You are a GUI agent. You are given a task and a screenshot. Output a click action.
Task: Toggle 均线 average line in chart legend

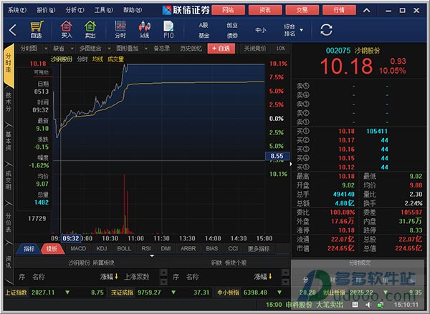[97, 59]
